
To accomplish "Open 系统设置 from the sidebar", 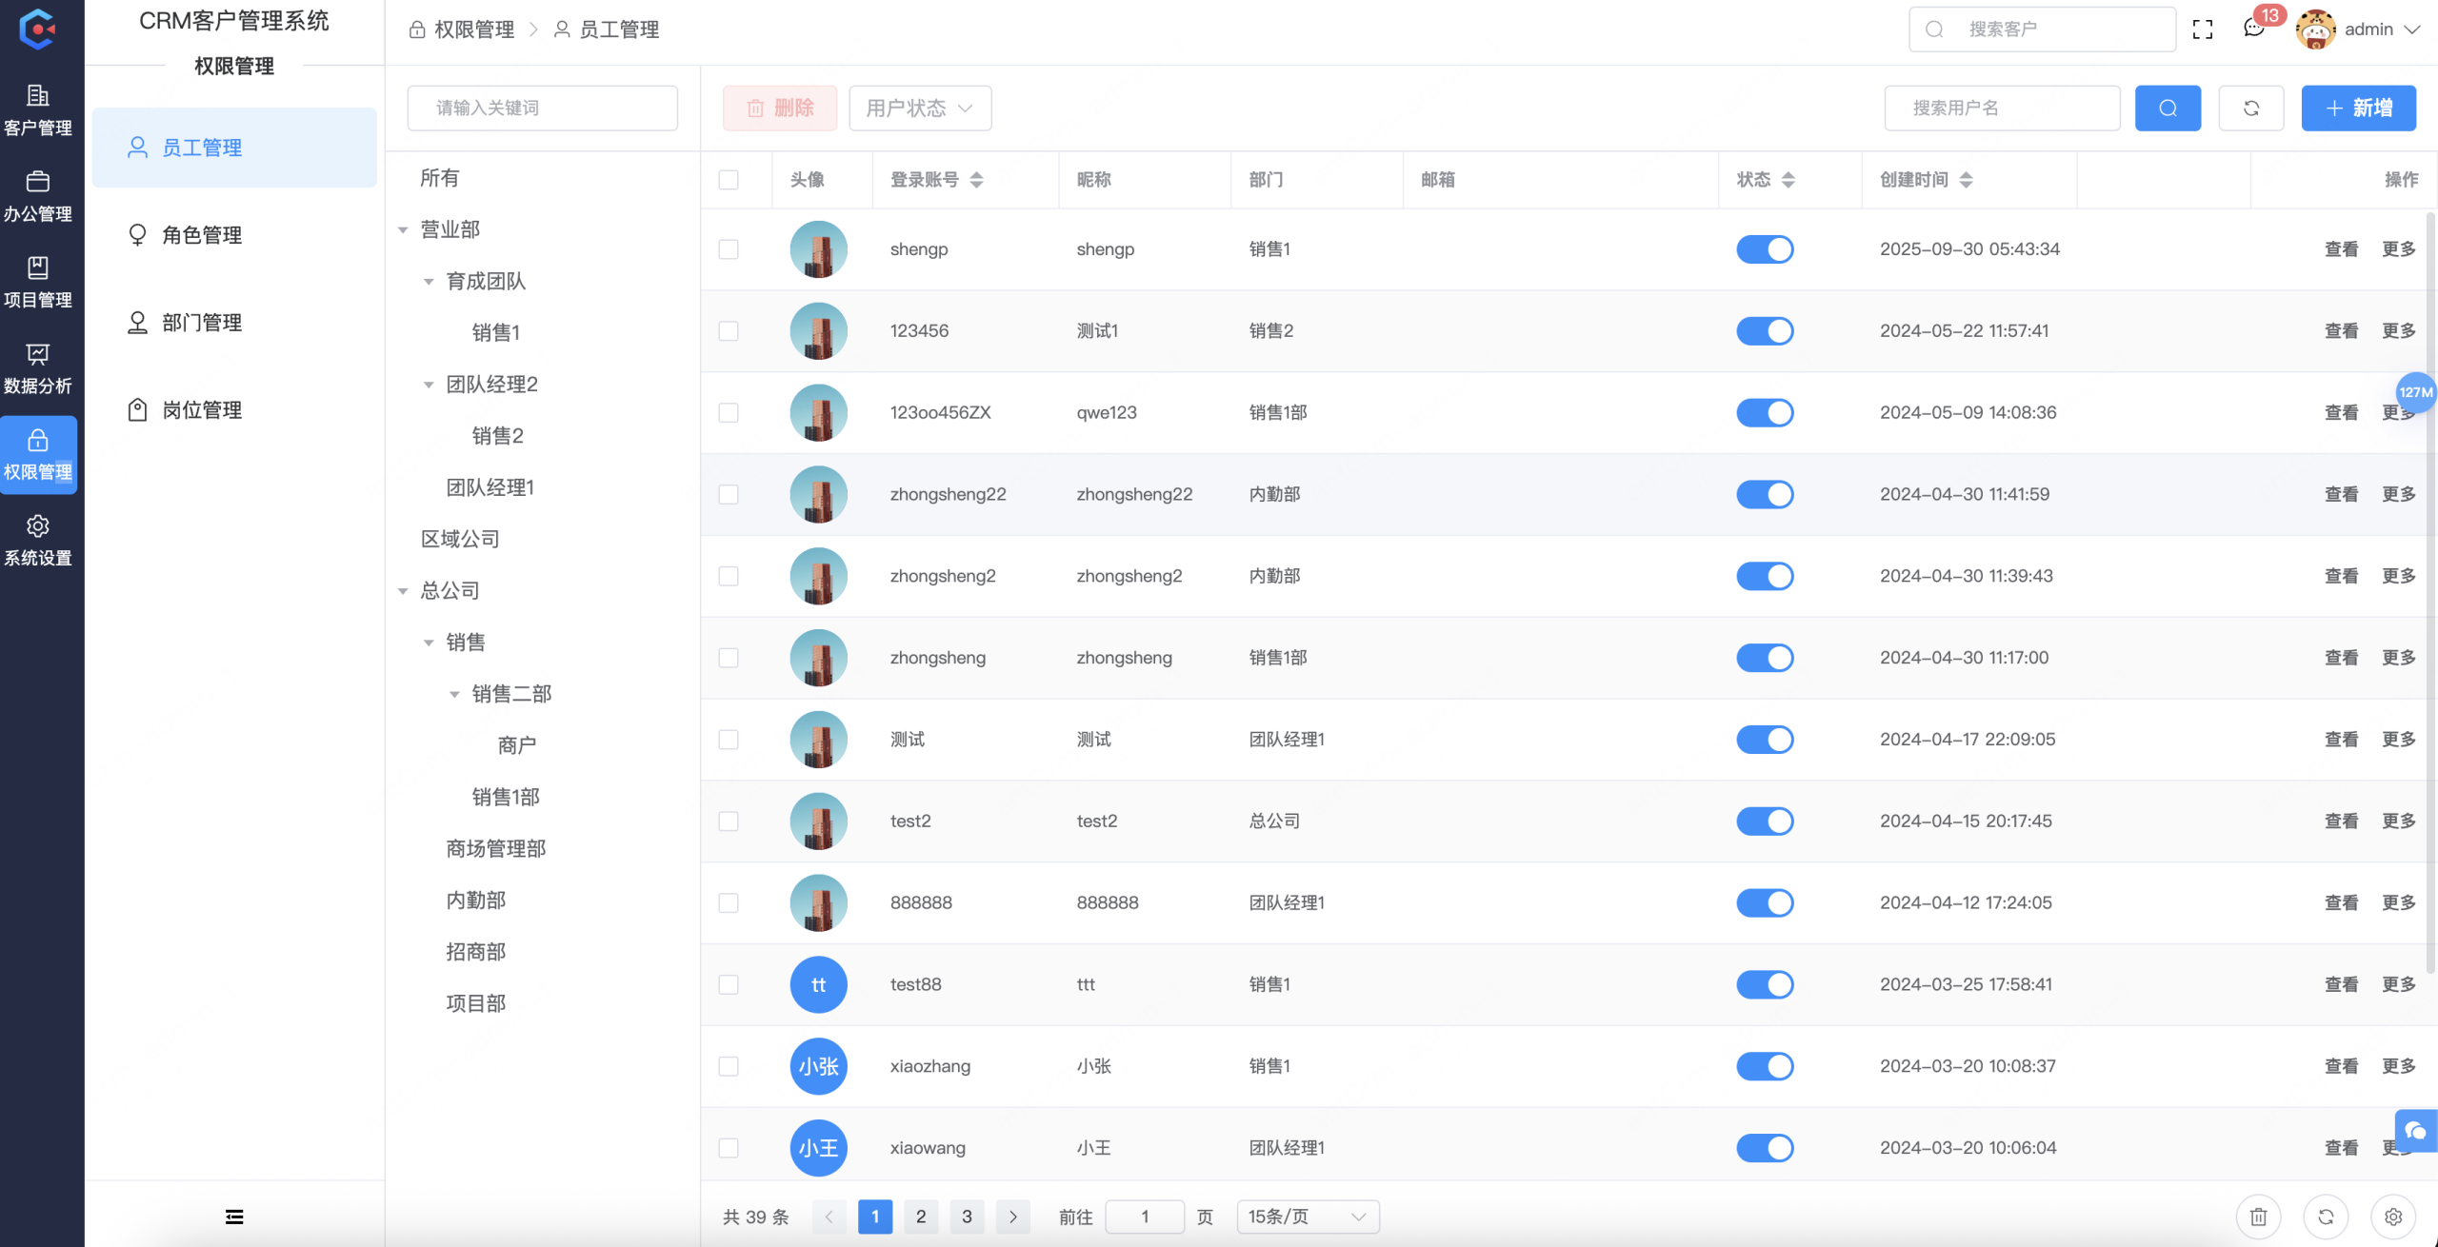I will (x=38, y=539).
